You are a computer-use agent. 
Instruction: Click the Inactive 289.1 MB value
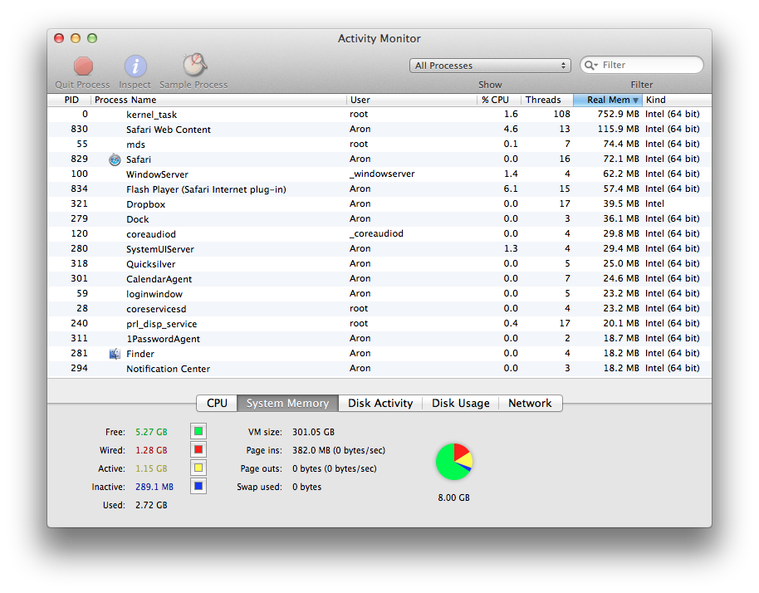(154, 487)
